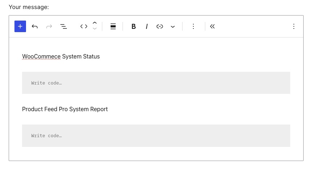Screen dimensions: 313x170
Task: Toggle bold formatting
Action: tap(133, 26)
